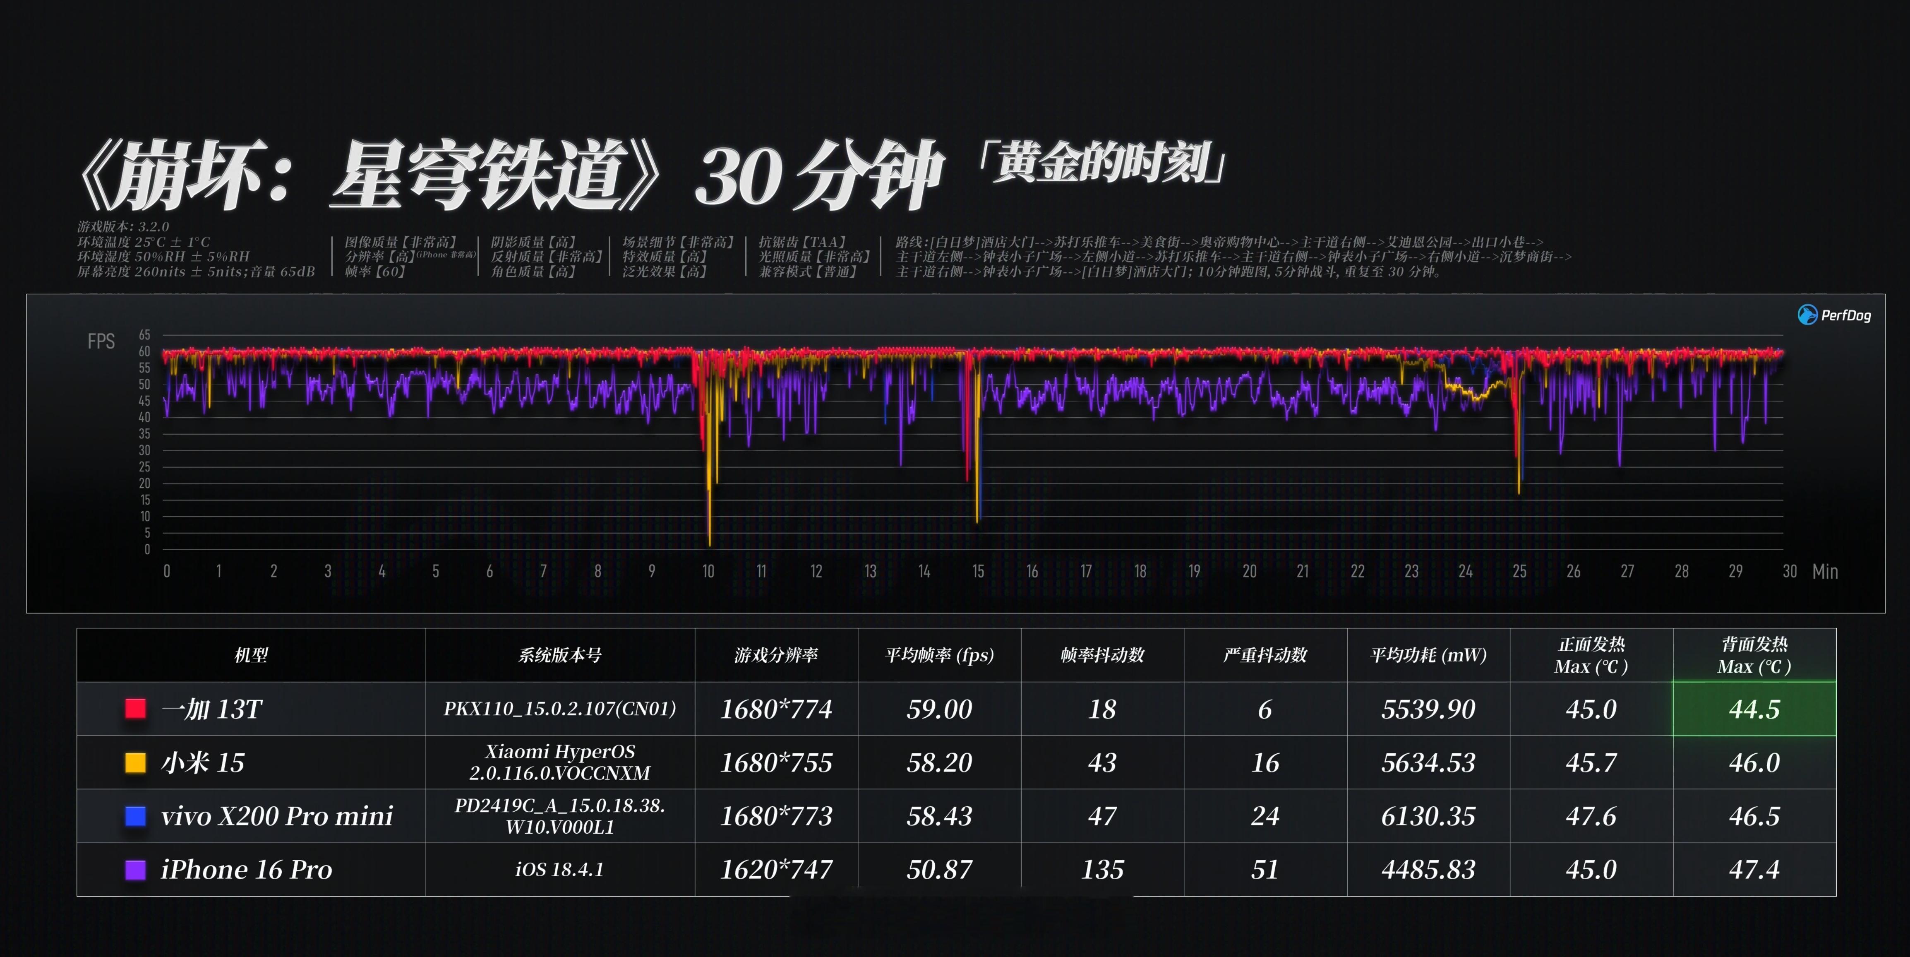Click the 50.87 average fps value
Screen dimensions: 1910x957
(939, 870)
